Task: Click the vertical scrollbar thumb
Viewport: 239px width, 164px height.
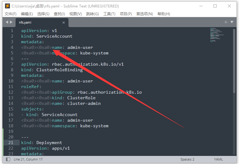Action: 234,61
